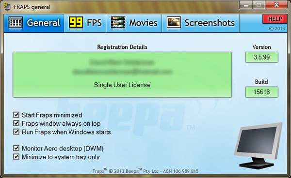
Task: Click the monitor illustration
Action: click(x=258, y=146)
